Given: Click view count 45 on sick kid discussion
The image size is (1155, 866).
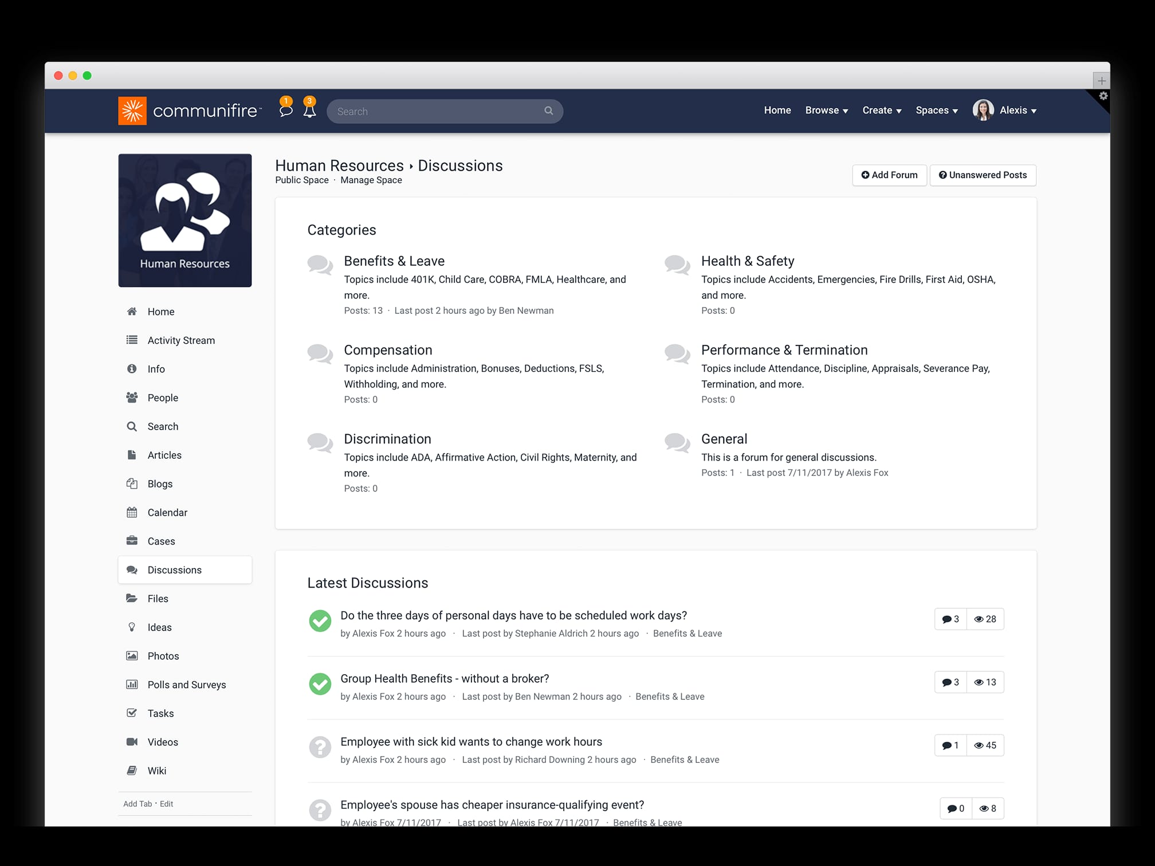Looking at the screenshot, I should pyautogui.click(x=985, y=745).
